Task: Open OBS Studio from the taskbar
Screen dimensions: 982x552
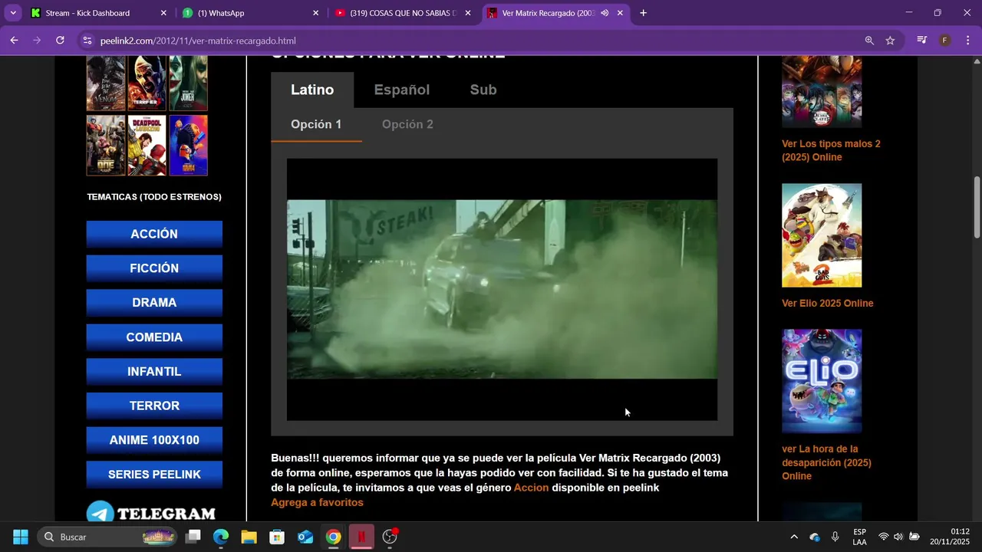Action: pyautogui.click(x=390, y=537)
